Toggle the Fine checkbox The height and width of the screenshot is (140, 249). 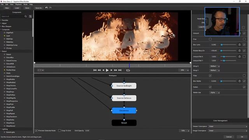point(210,39)
